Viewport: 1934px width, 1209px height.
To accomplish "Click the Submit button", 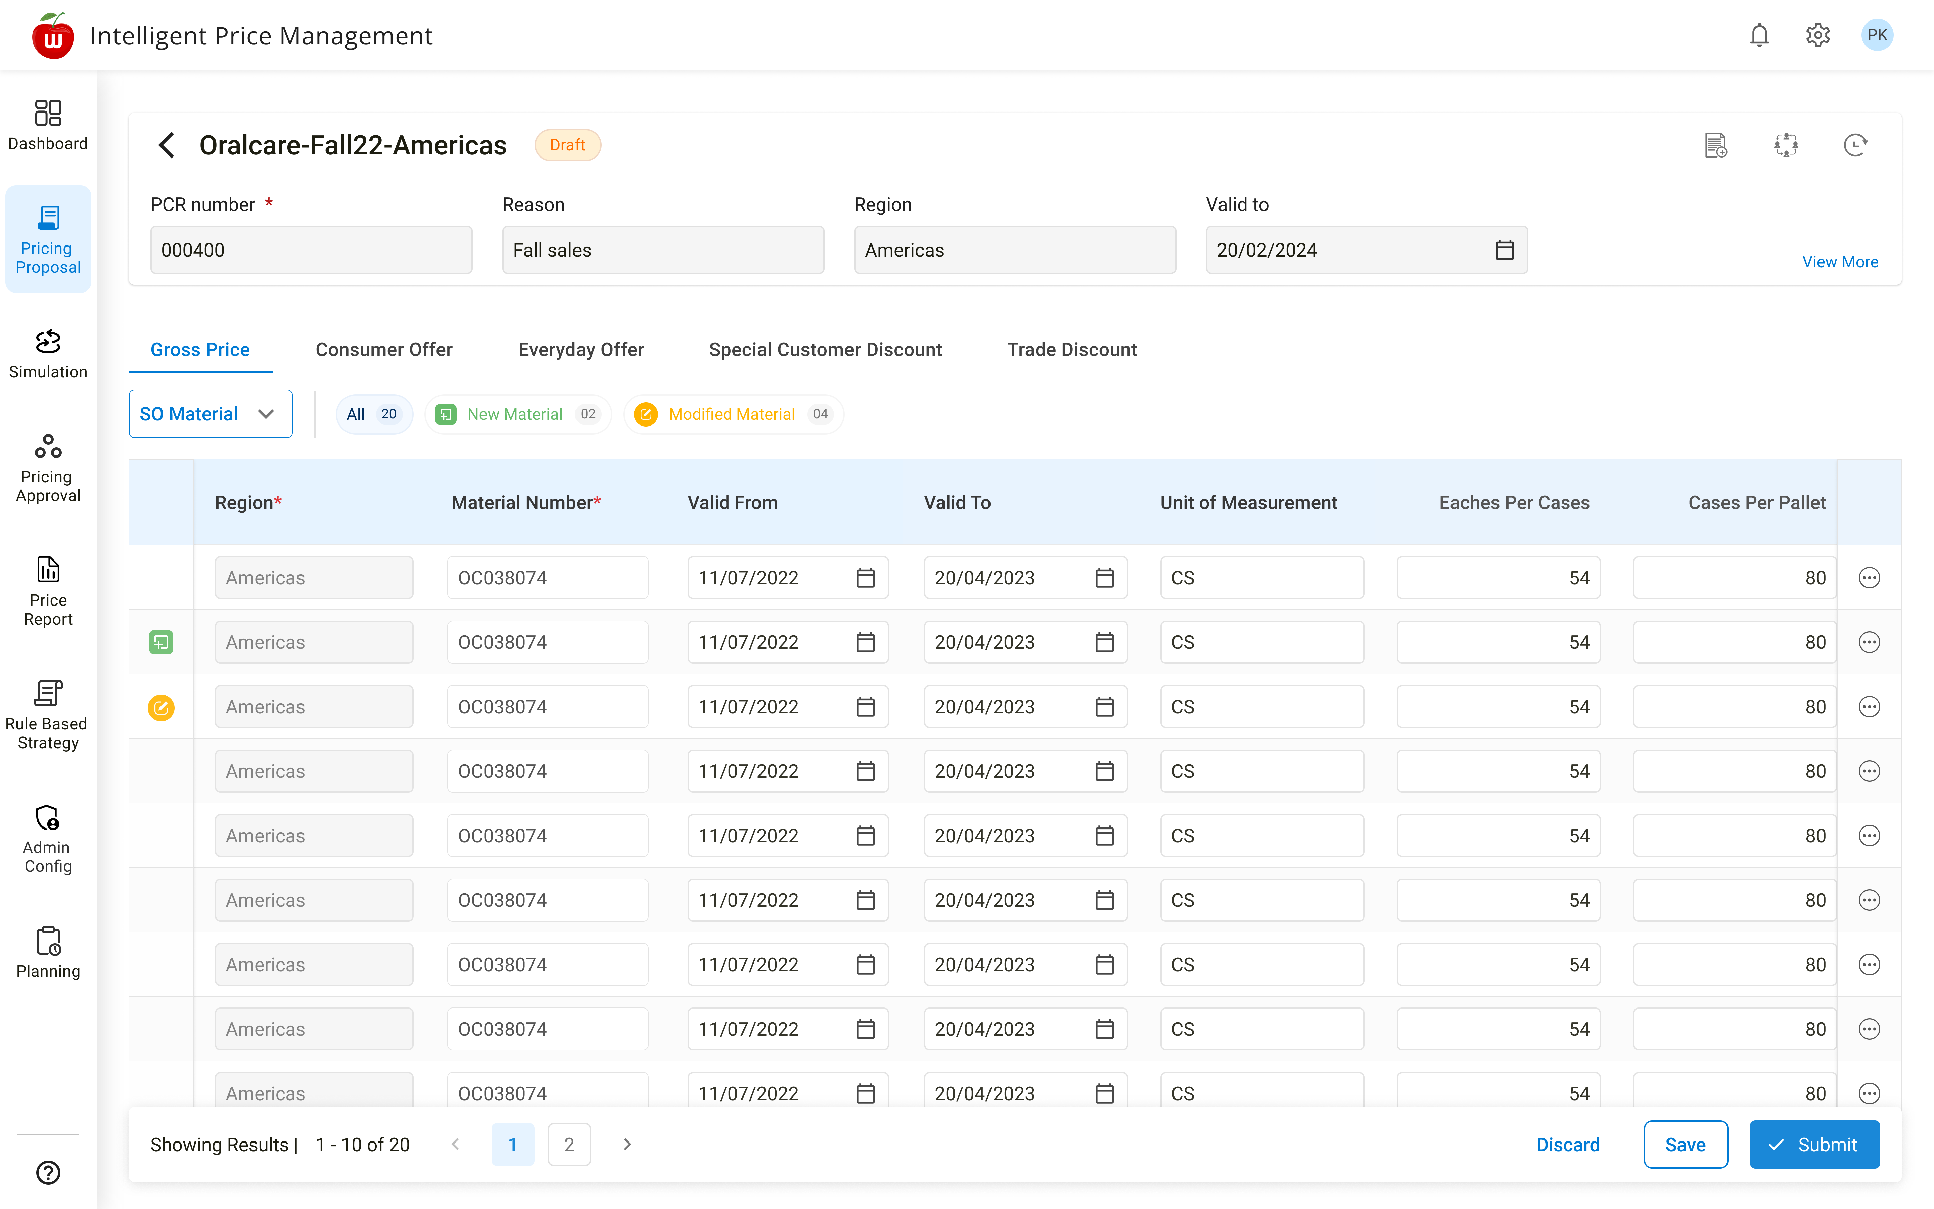I will [x=1814, y=1144].
